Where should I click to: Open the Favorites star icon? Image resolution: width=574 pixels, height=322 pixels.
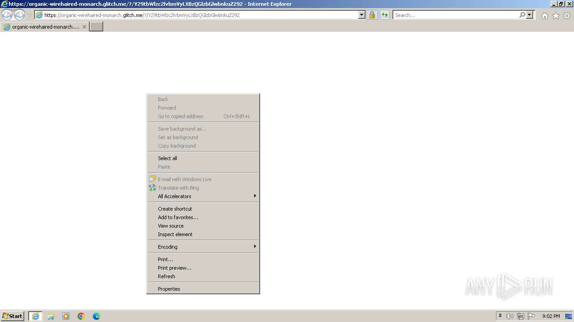click(x=556, y=16)
